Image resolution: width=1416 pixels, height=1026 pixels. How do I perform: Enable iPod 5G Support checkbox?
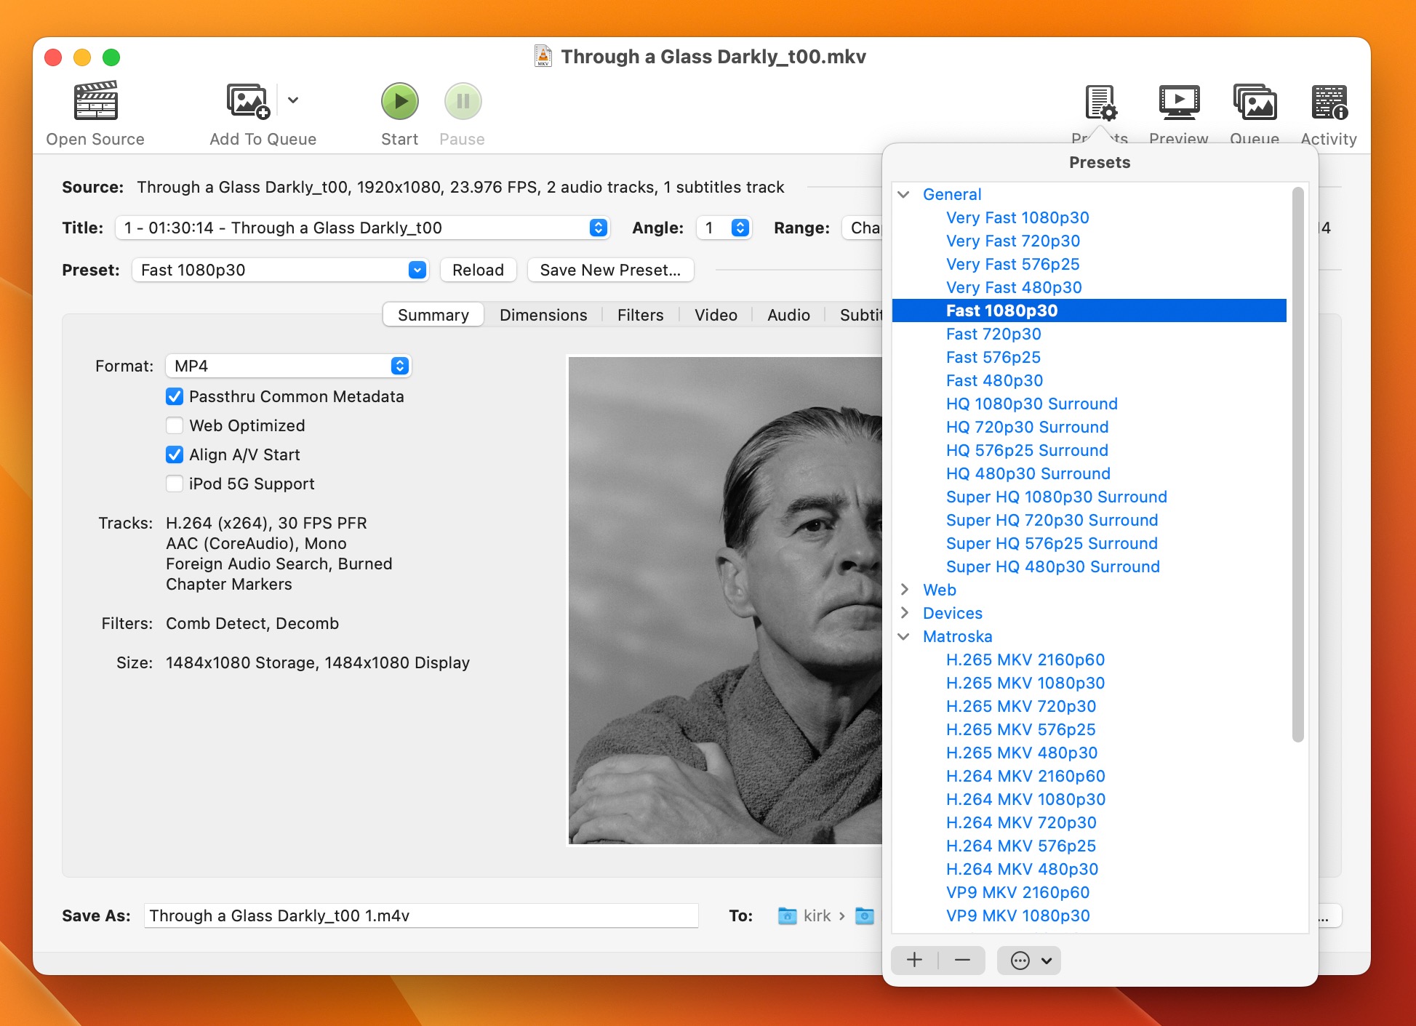[175, 484]
